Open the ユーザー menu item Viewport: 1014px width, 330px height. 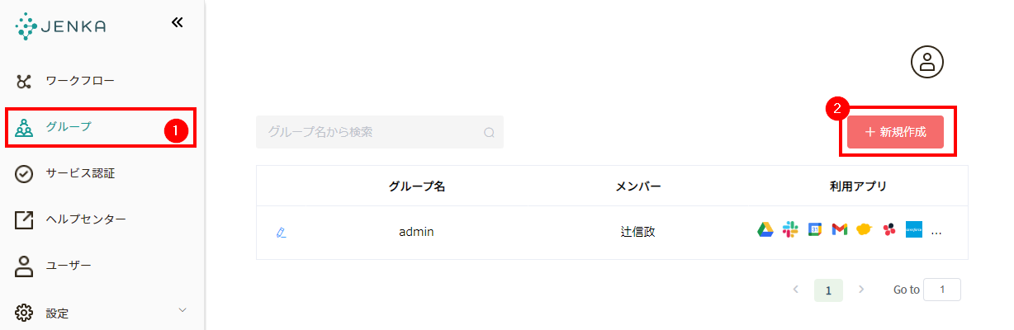click(x=69, y=266)
